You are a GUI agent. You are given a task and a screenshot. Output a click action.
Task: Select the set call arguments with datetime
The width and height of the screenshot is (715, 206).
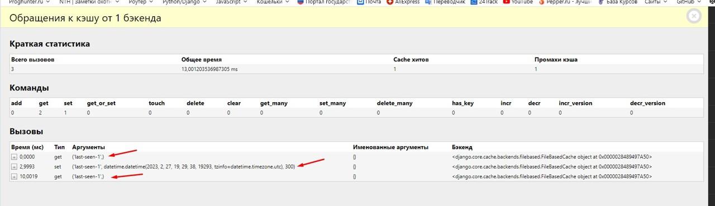pyautogui.click(x=184, y=167)
